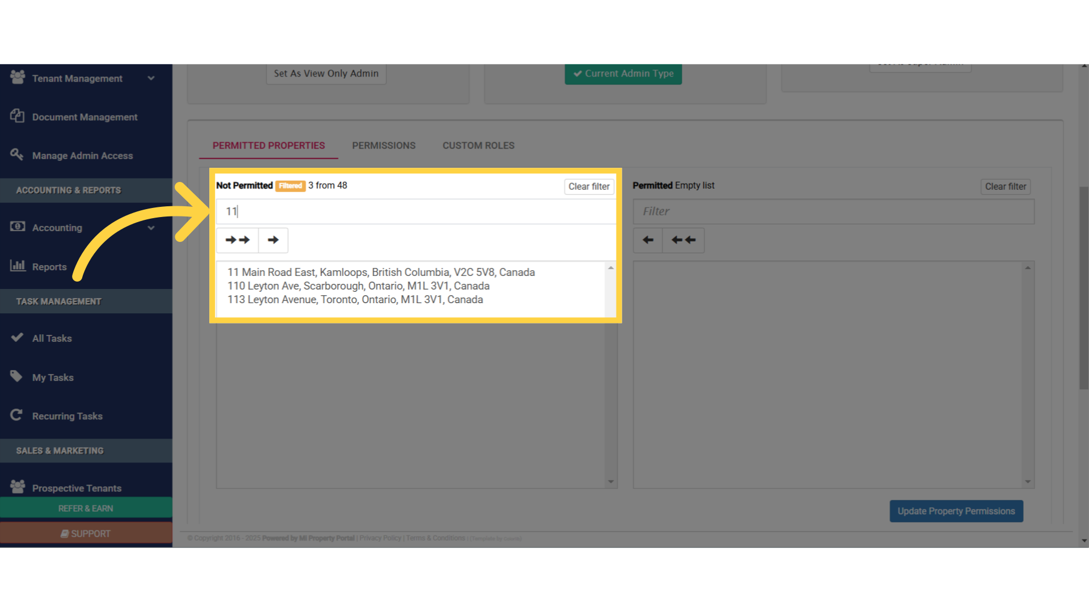The height and width of the screenshot is (612, 1089).
Task: Open My Tasks in sidebar
Action: pos(53,377)
